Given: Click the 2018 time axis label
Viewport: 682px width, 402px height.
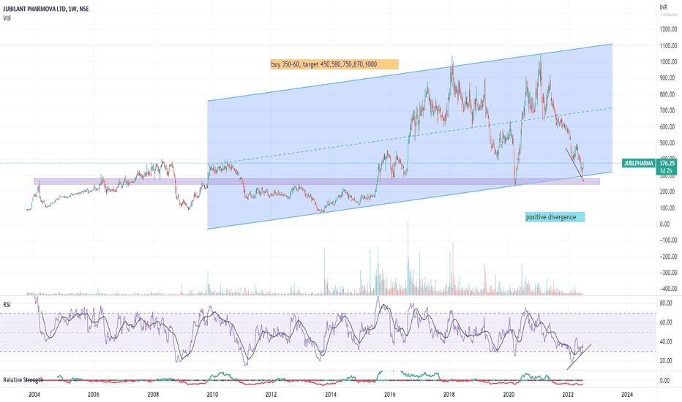Looking at the screenshot, I should [449, 394].
